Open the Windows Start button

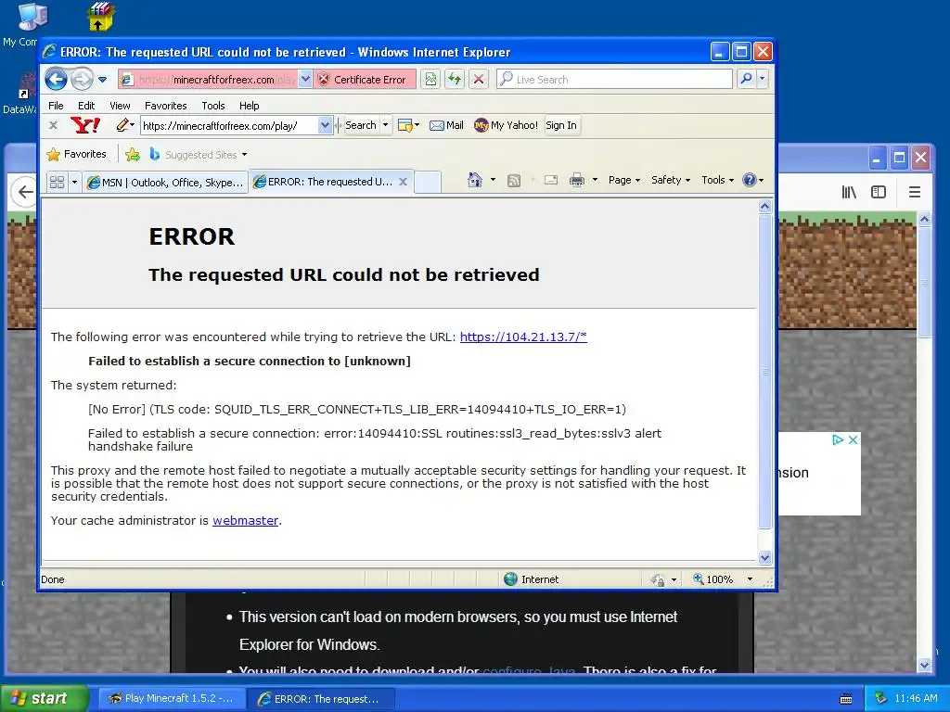44,698
